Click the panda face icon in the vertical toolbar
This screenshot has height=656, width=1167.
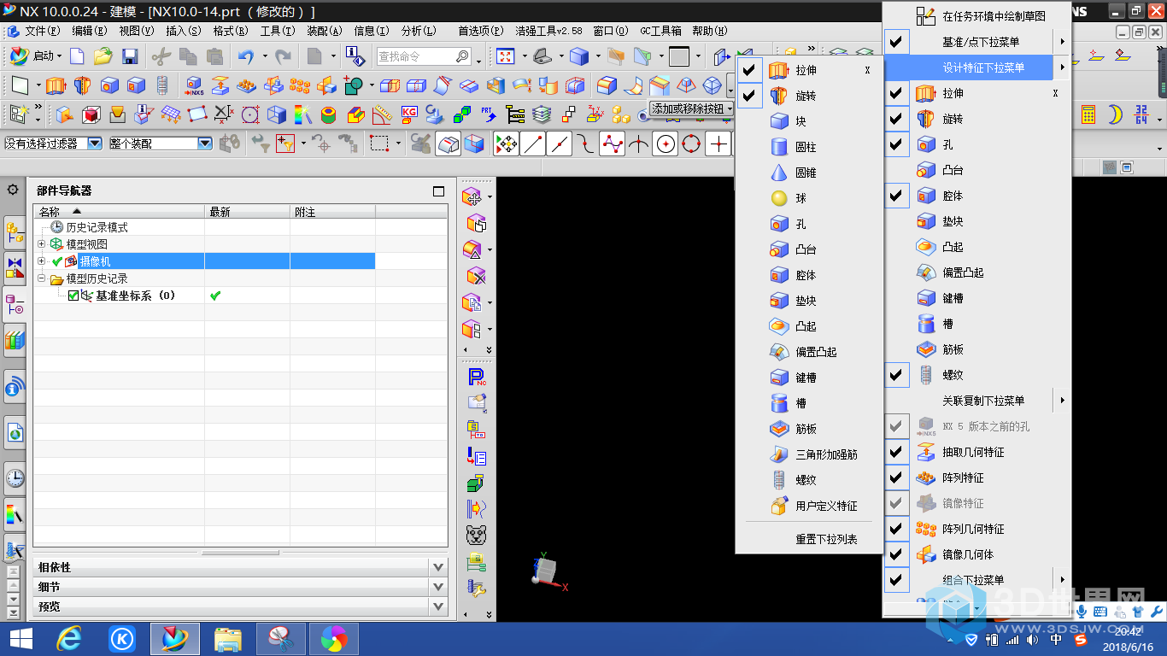477,536
